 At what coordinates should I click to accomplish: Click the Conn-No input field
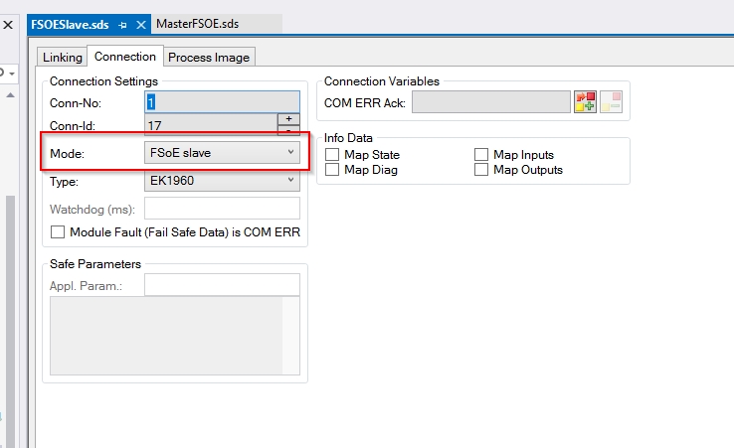coord(221,101)
